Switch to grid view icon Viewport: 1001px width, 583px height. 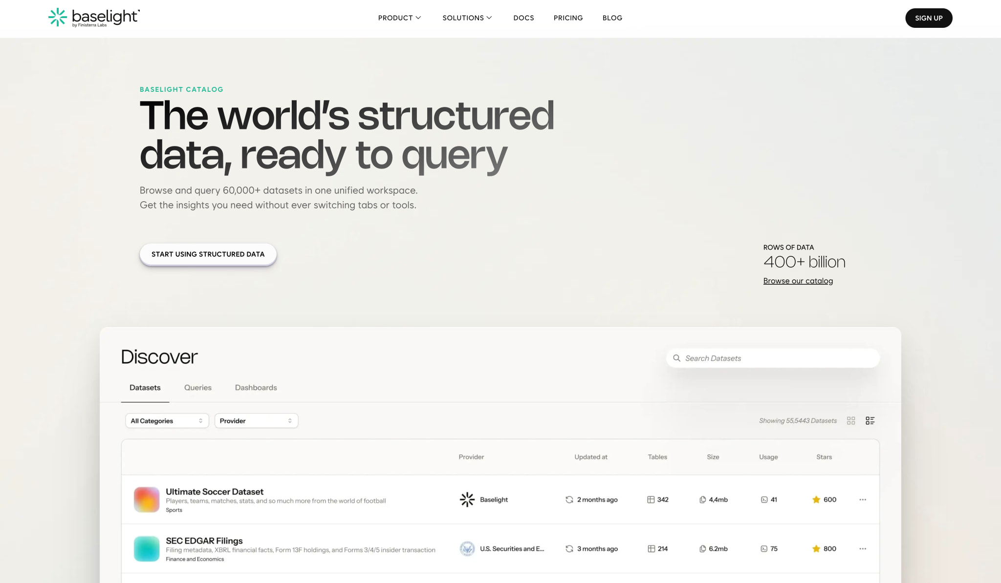coord(851,421)
